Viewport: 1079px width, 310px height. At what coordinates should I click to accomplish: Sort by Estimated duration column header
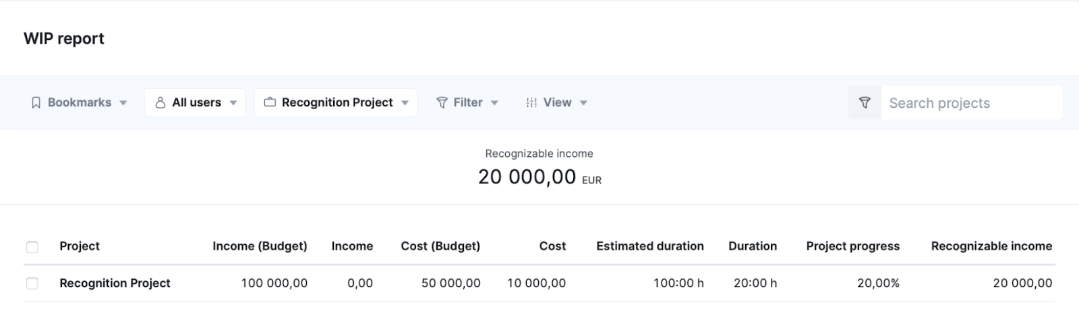pyautogui.click(x=650, y=247)
